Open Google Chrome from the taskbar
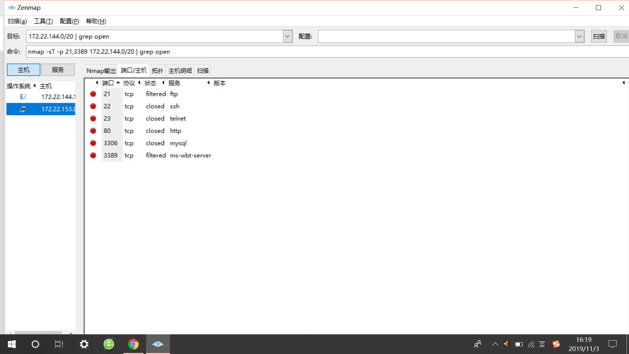Screen dimensions: 629x354 [x=133, y=344]
